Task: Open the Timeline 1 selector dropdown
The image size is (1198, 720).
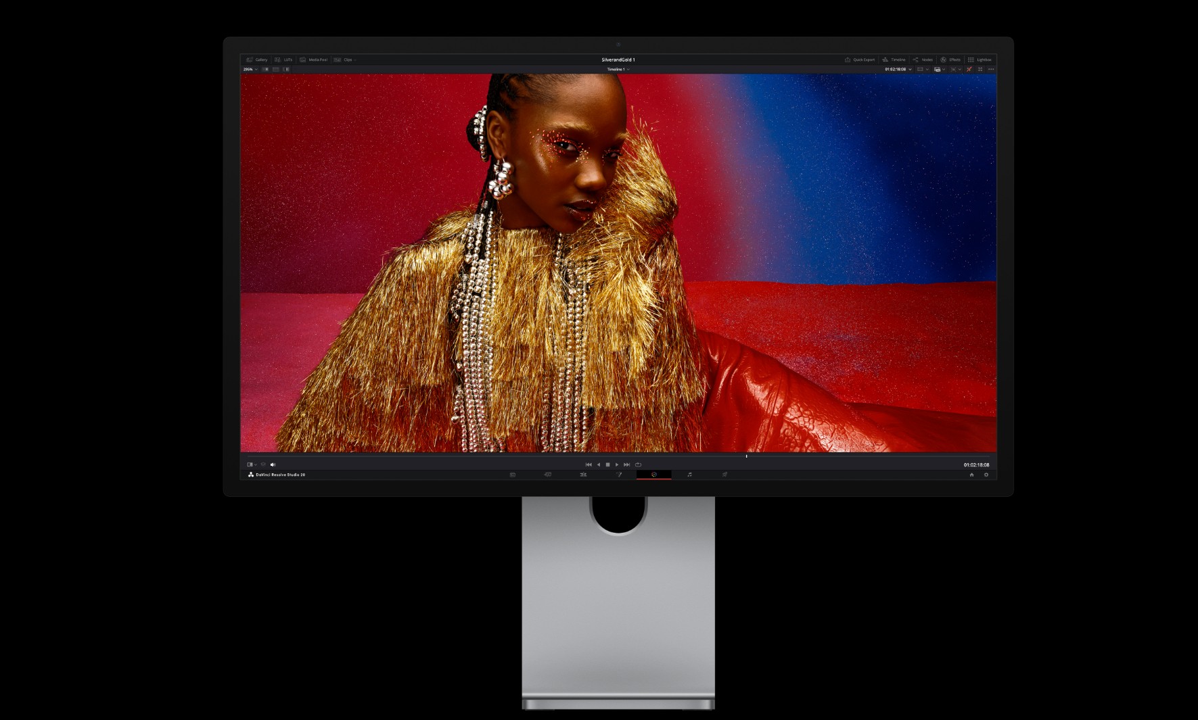Action: [618, 69]
